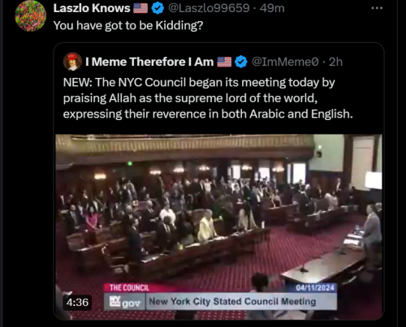
Task: Open the @Laszlo99659 handle
Action: (x=209, y=8)
